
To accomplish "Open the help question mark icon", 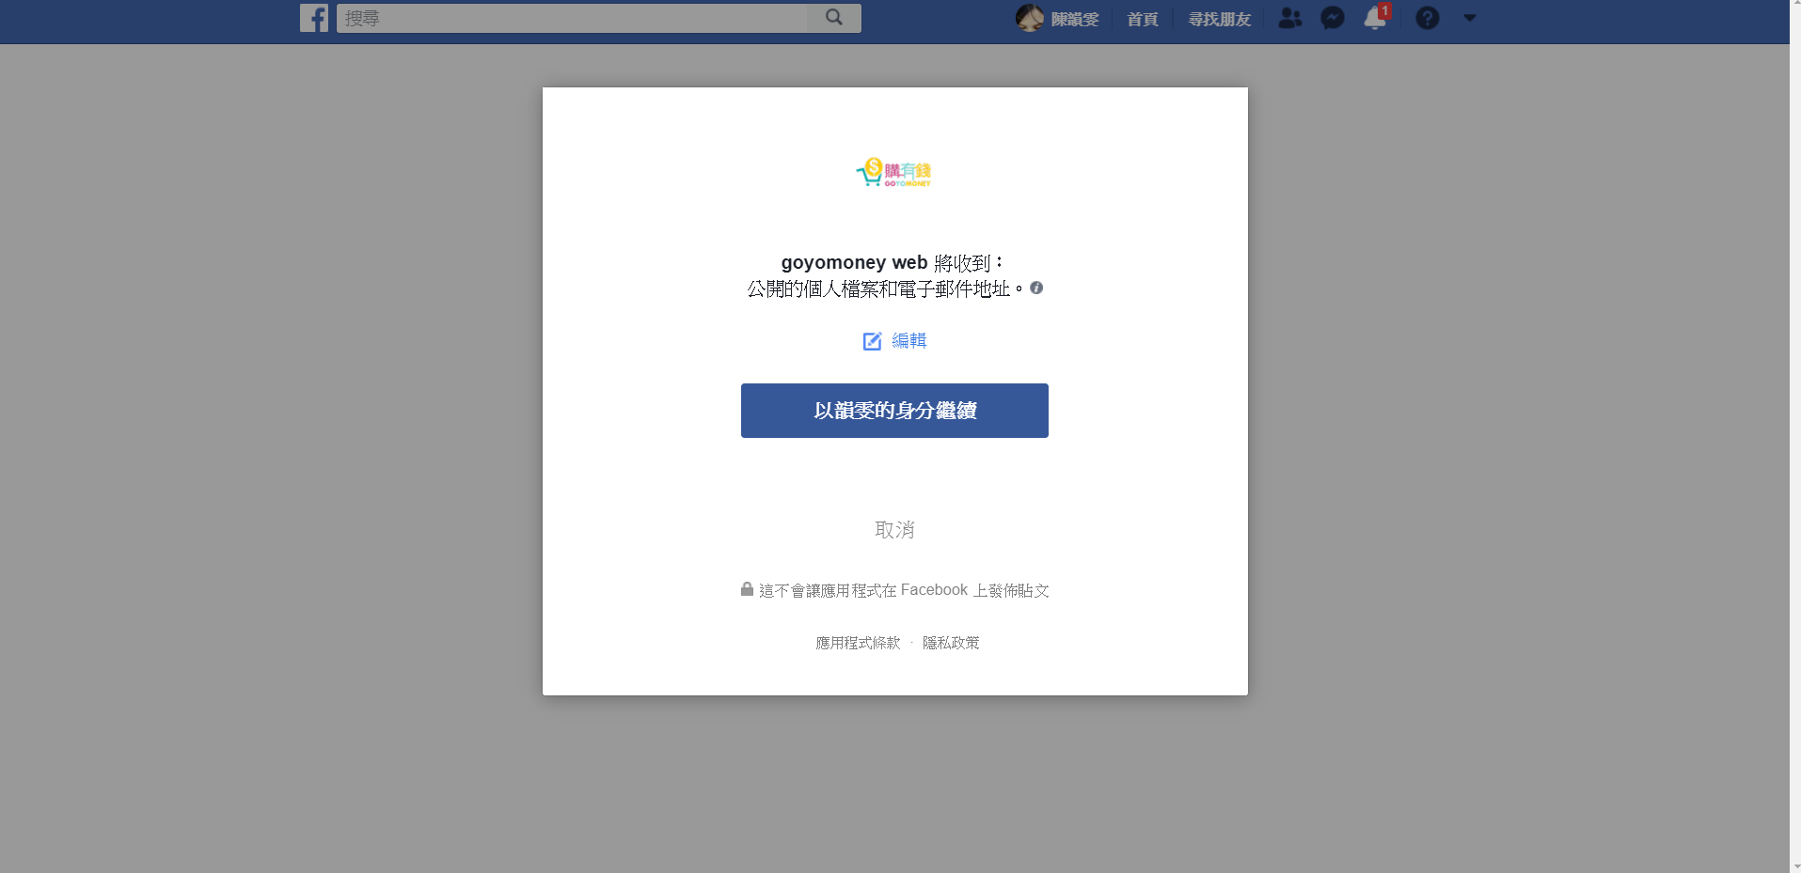I will pos(1427,18).
